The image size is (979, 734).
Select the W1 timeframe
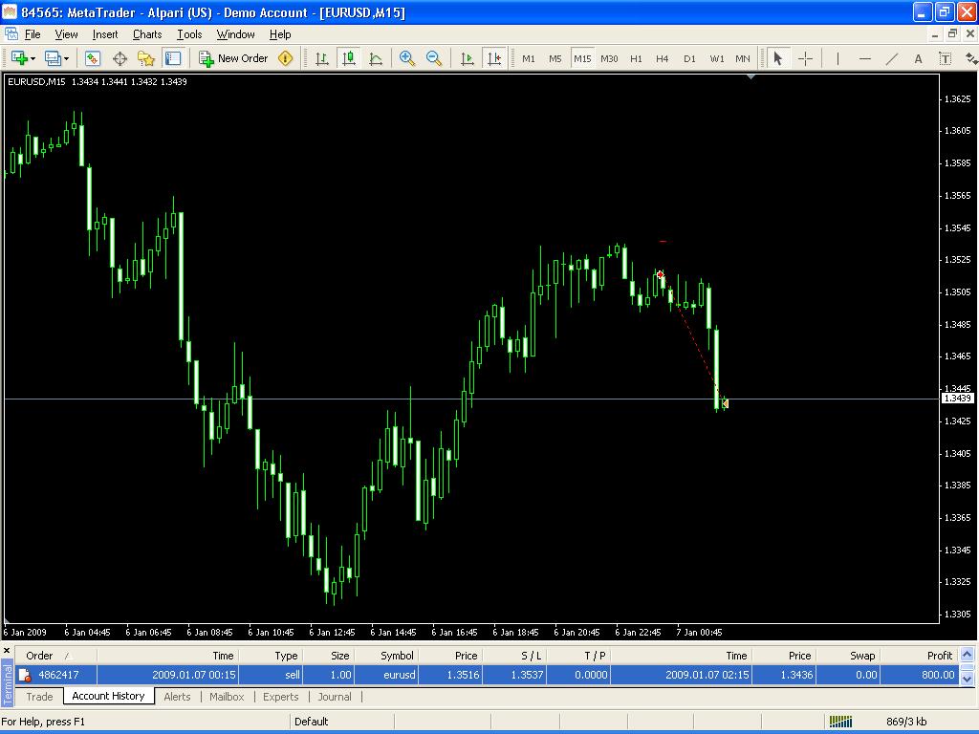tap(717, 58)
